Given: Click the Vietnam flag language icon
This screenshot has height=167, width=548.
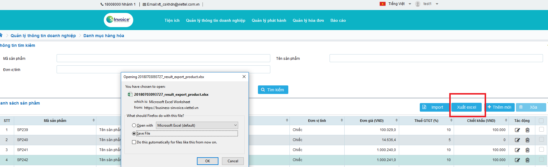Looking at the screenshot, I should pyautogui.click(x=382, y=4).
